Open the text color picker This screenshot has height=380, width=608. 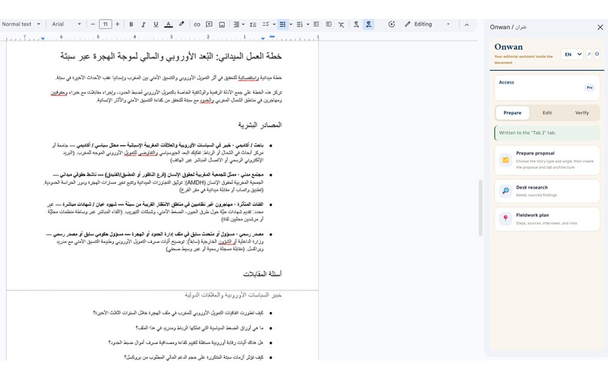click(168, 24)
